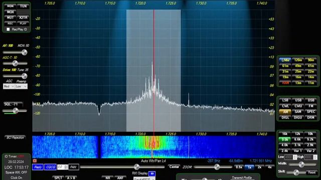The image size is (321, 180).
Task: Switch to DIGU mode
Action: [298, 117]
